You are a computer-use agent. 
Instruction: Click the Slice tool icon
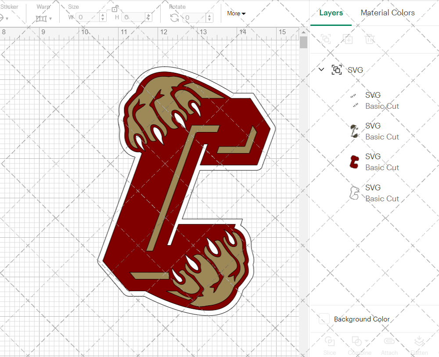click(330, 341)
